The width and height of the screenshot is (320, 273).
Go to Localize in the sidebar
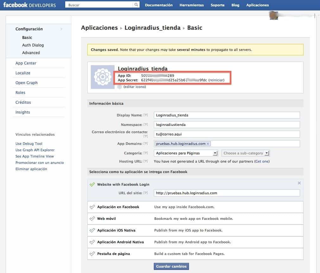(23, 73)
